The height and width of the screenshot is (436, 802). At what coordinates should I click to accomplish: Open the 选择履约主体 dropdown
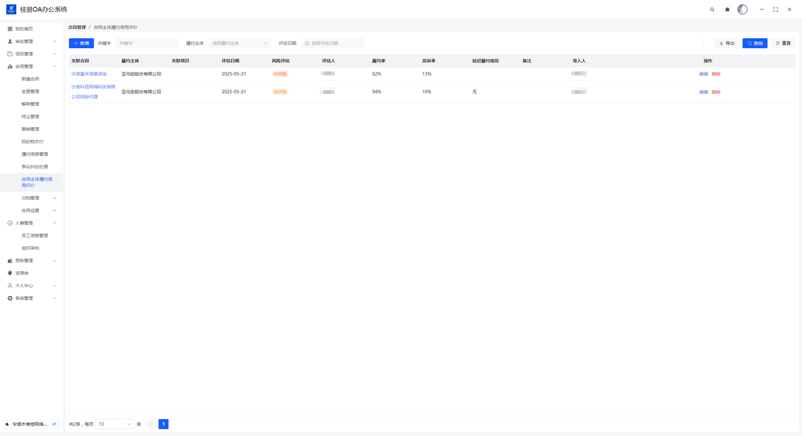pyautogui.click(x=239, y=43)
